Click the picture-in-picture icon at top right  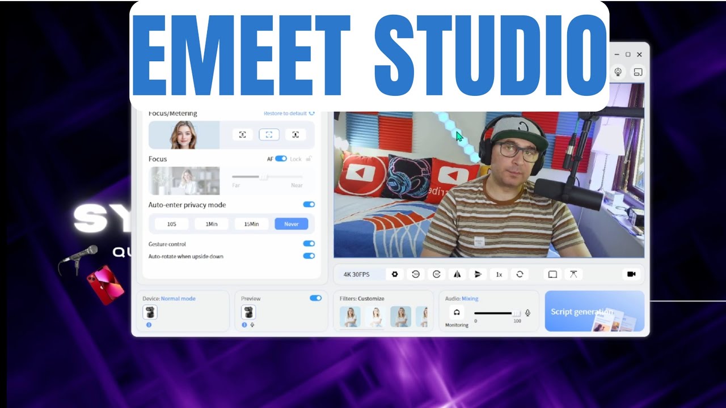(x=638, y=72)
